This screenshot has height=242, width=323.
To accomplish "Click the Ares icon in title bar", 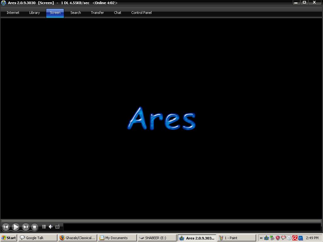I will coord(3,3).
